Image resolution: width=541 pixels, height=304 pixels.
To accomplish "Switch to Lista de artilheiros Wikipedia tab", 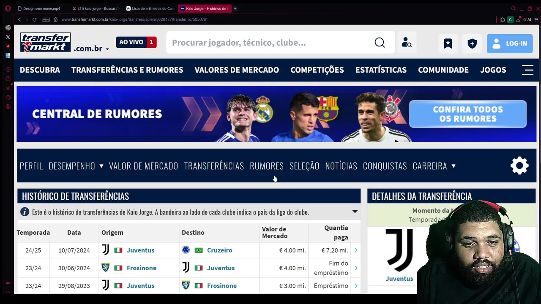I will coord(150,8).
